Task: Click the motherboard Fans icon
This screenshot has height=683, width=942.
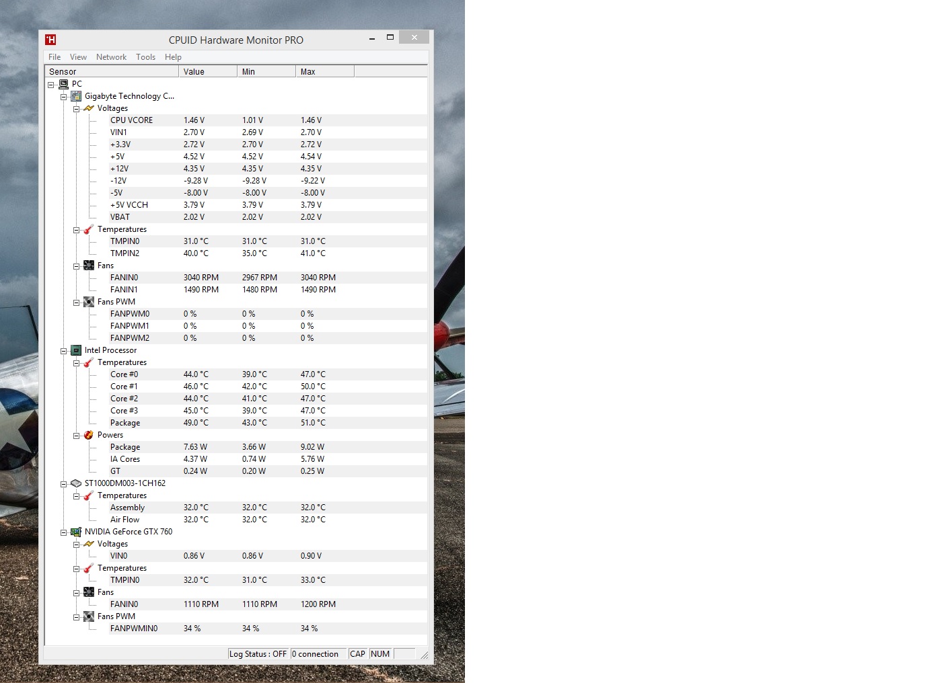Action: [89, 266]
